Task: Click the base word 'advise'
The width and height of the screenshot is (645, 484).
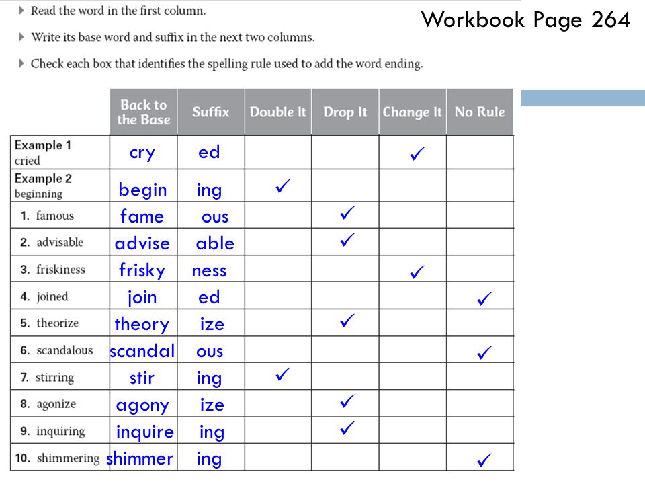Action: [142, 243]
